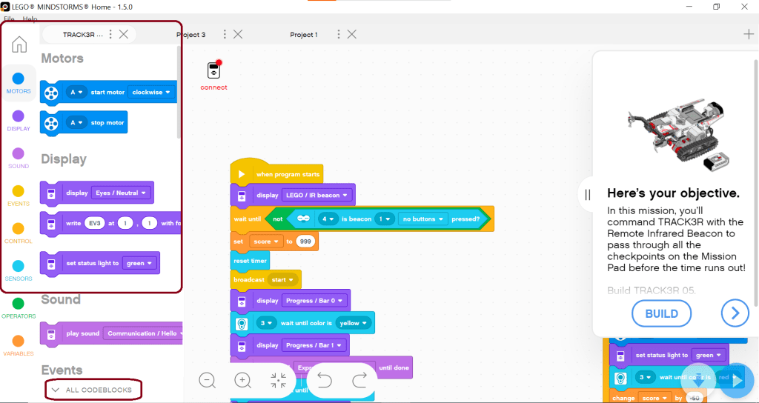The height and width of the screenshot is (403, 759).
Task: Collapse the objective panel with pause handle
Action: point(587,195)
